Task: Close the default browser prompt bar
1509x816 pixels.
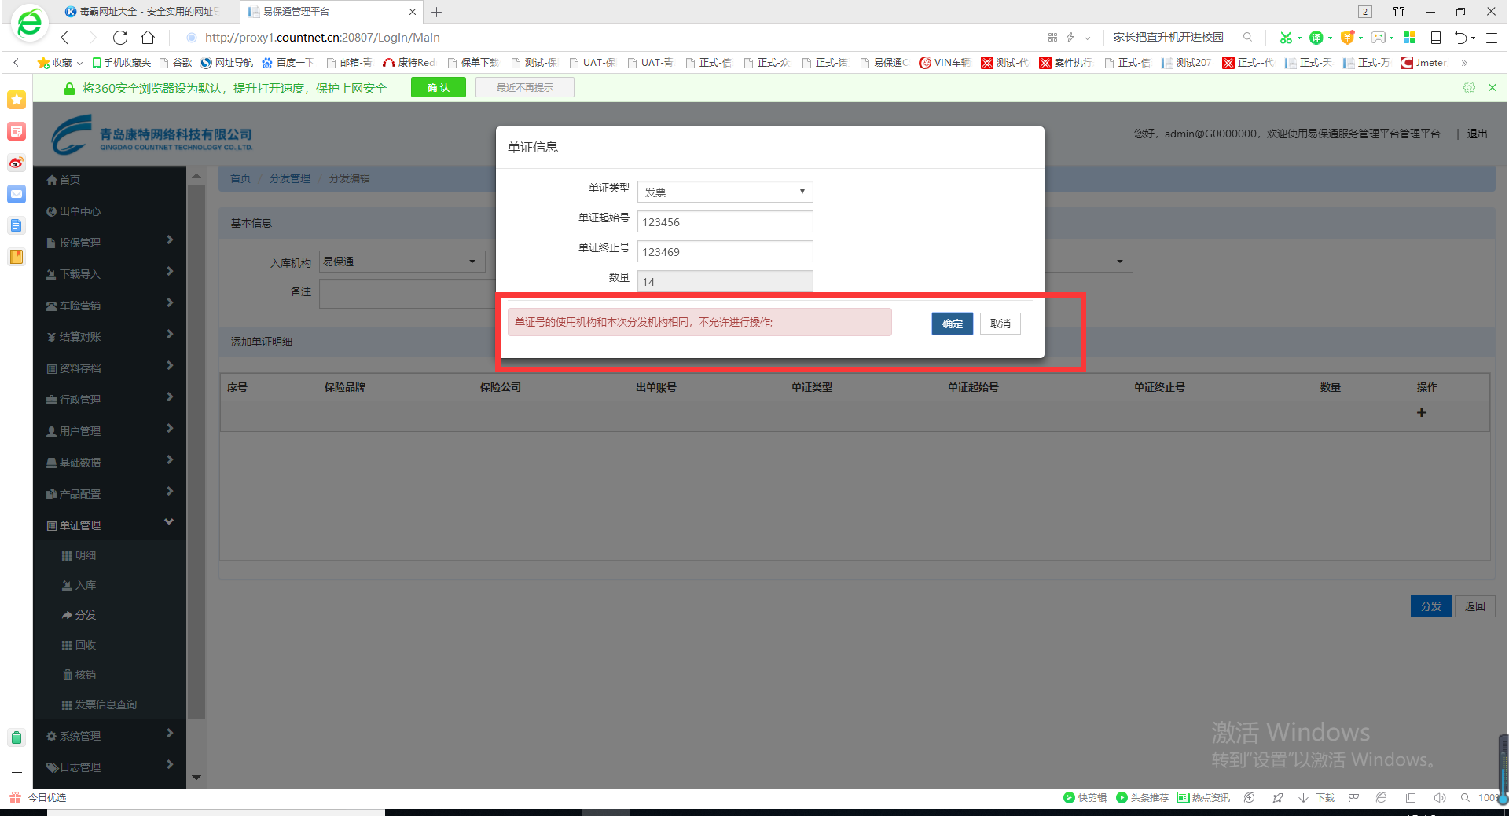Action: click(1492, 88)
